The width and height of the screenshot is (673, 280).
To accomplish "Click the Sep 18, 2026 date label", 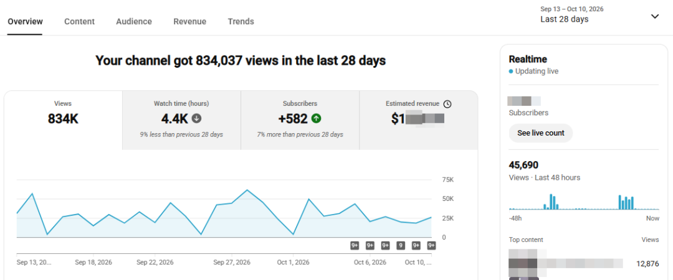I will [93, 263].
